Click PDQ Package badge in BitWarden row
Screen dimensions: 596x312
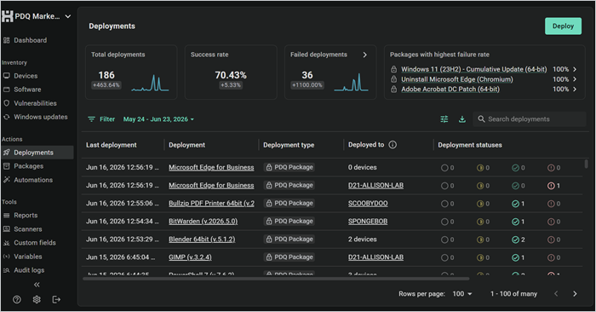[x=289, y=221]
